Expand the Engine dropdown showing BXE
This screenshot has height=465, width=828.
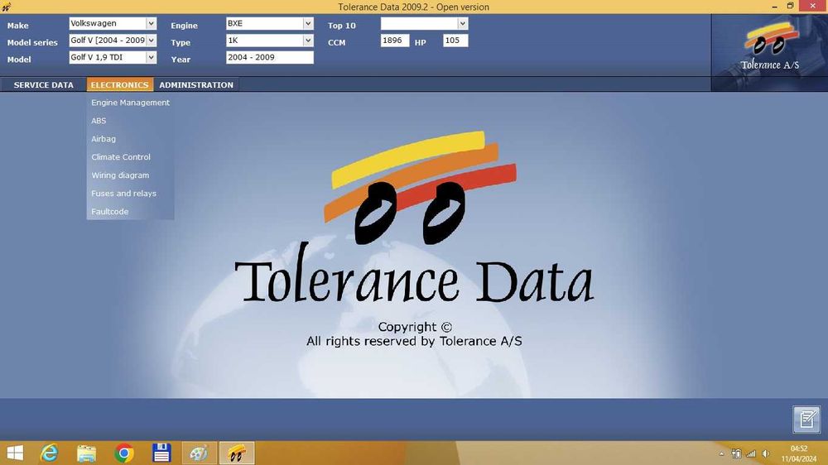[x=308, y=24]
